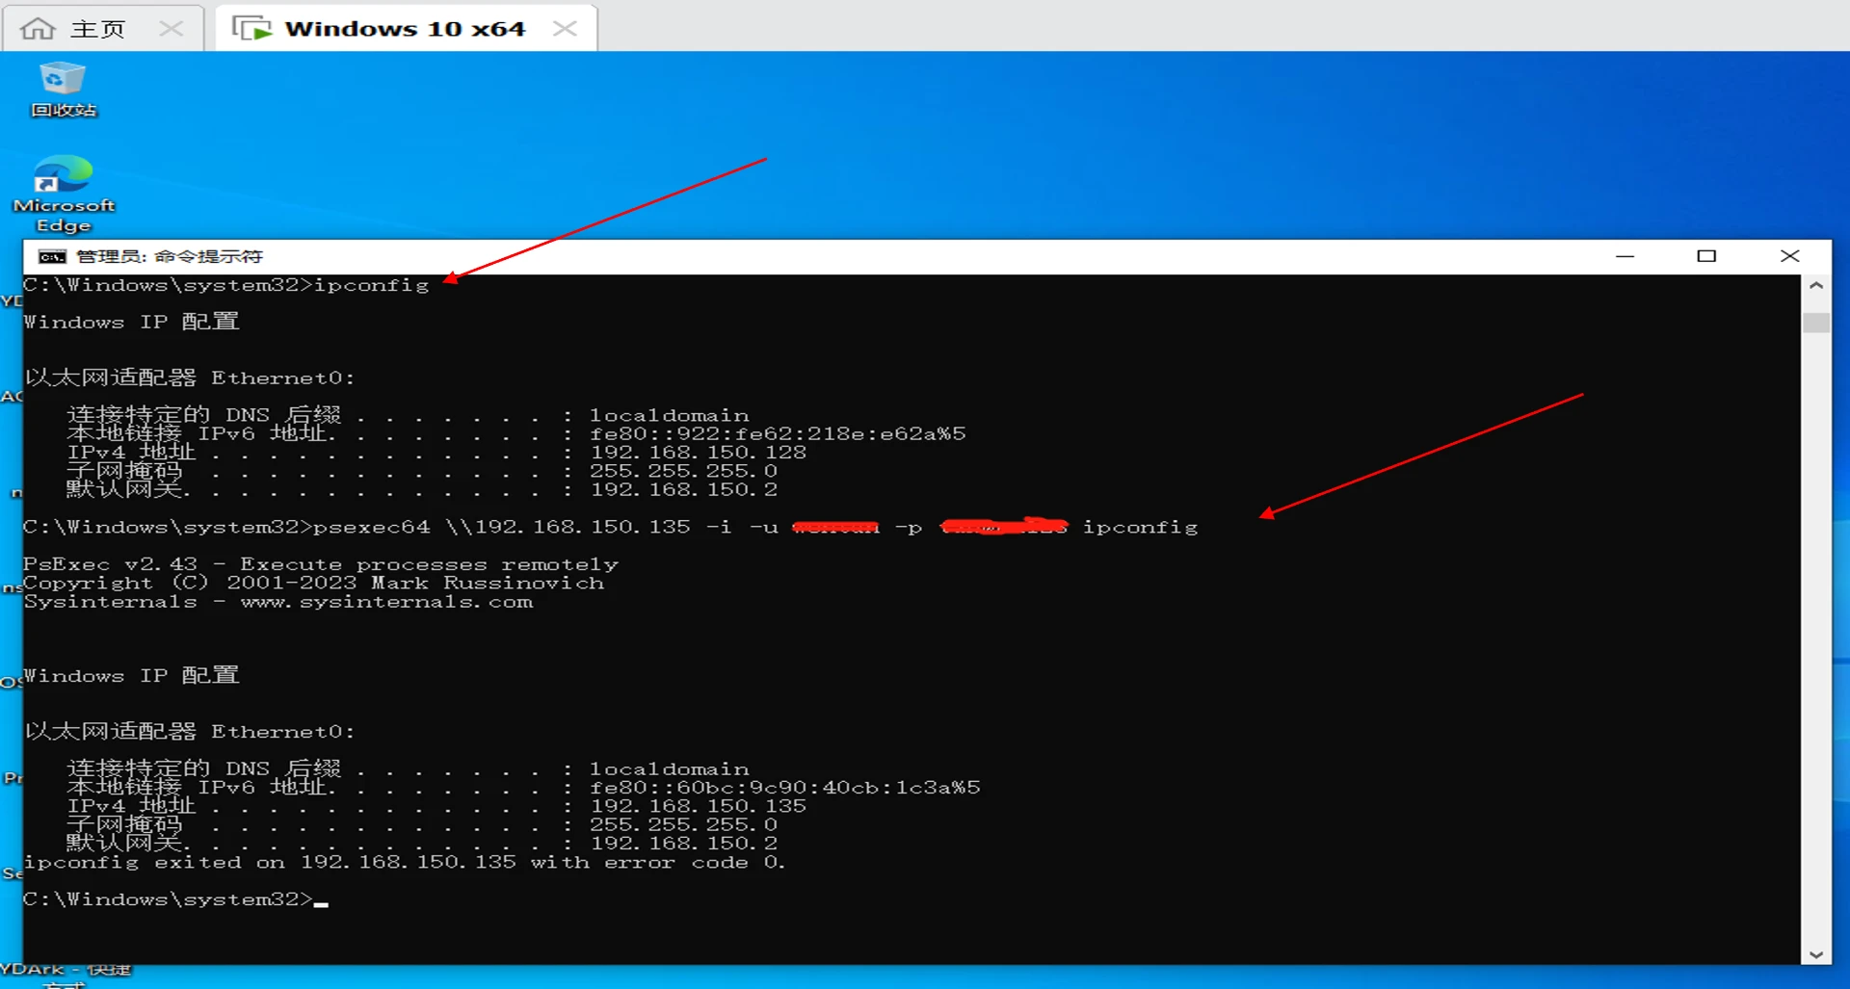This screenshot has height=989, width=1850.
Task: Close the 主页 tab
Action: (172, 28)
